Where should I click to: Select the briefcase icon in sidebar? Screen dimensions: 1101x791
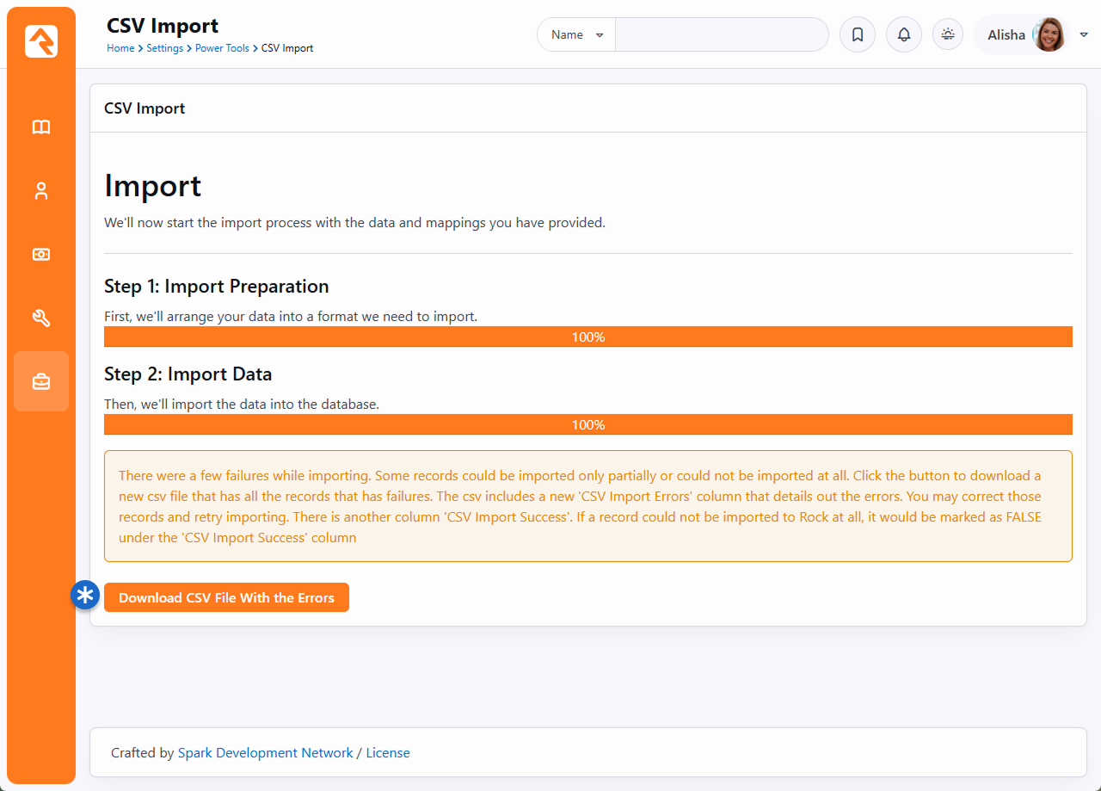point(41,381)
